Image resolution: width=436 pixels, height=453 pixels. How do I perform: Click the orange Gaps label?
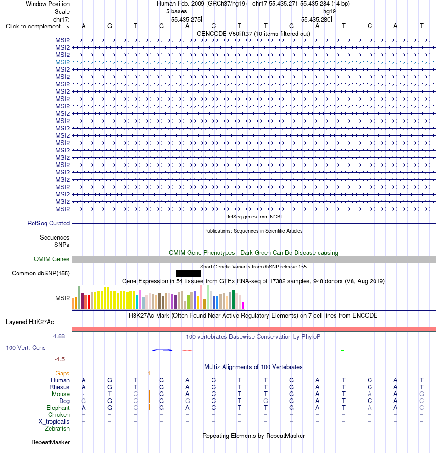tap(62, 374)
